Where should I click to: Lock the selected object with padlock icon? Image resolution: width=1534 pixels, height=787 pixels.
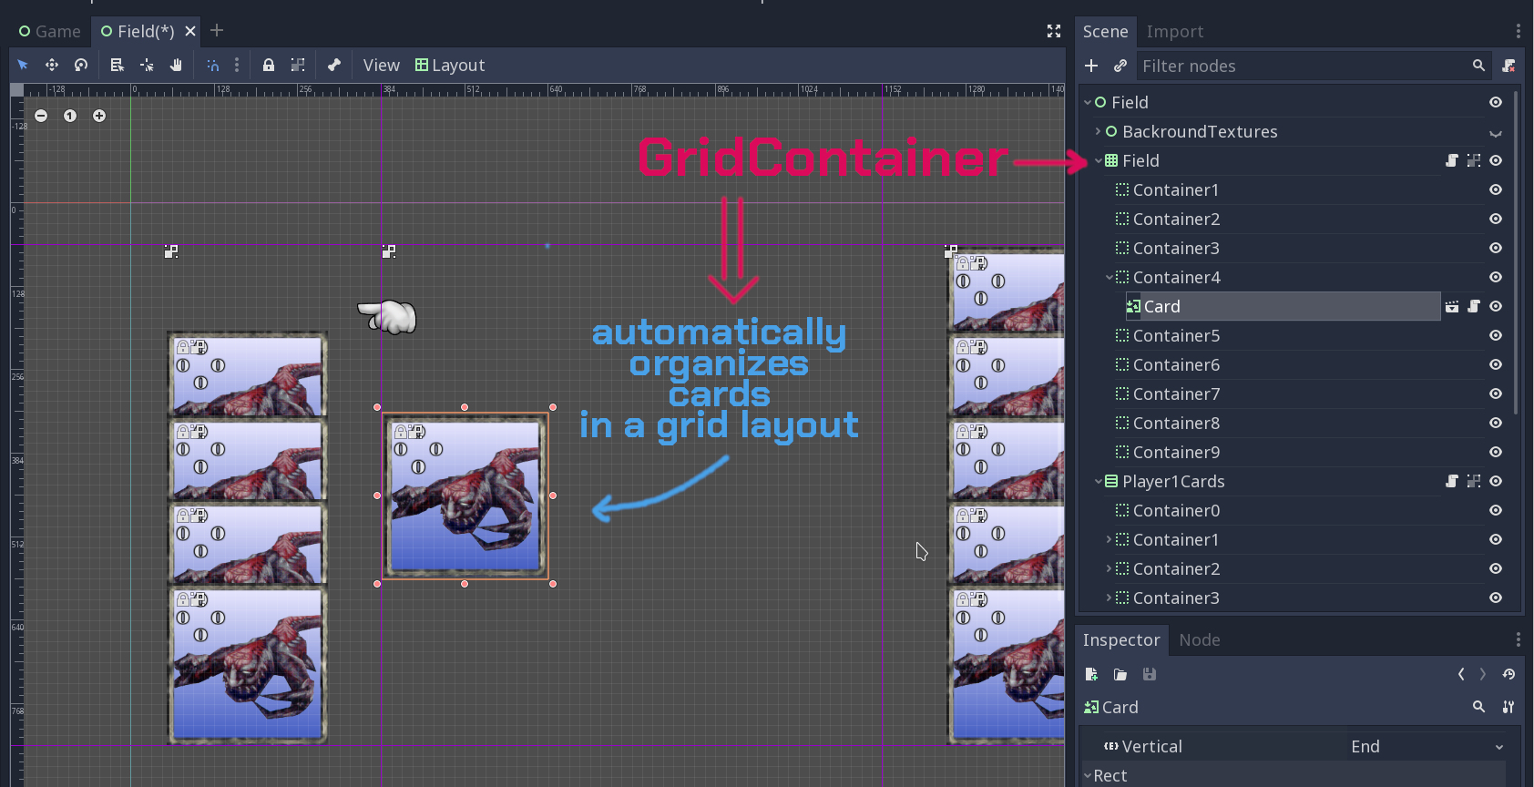[269, 65]
